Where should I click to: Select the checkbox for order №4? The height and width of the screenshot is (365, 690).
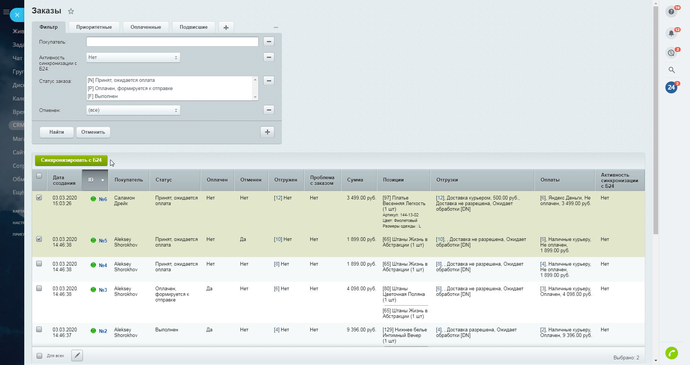[39, 264]
